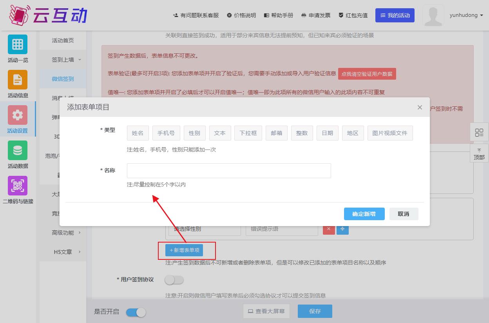Click 有问题联系客服 link

196,15
